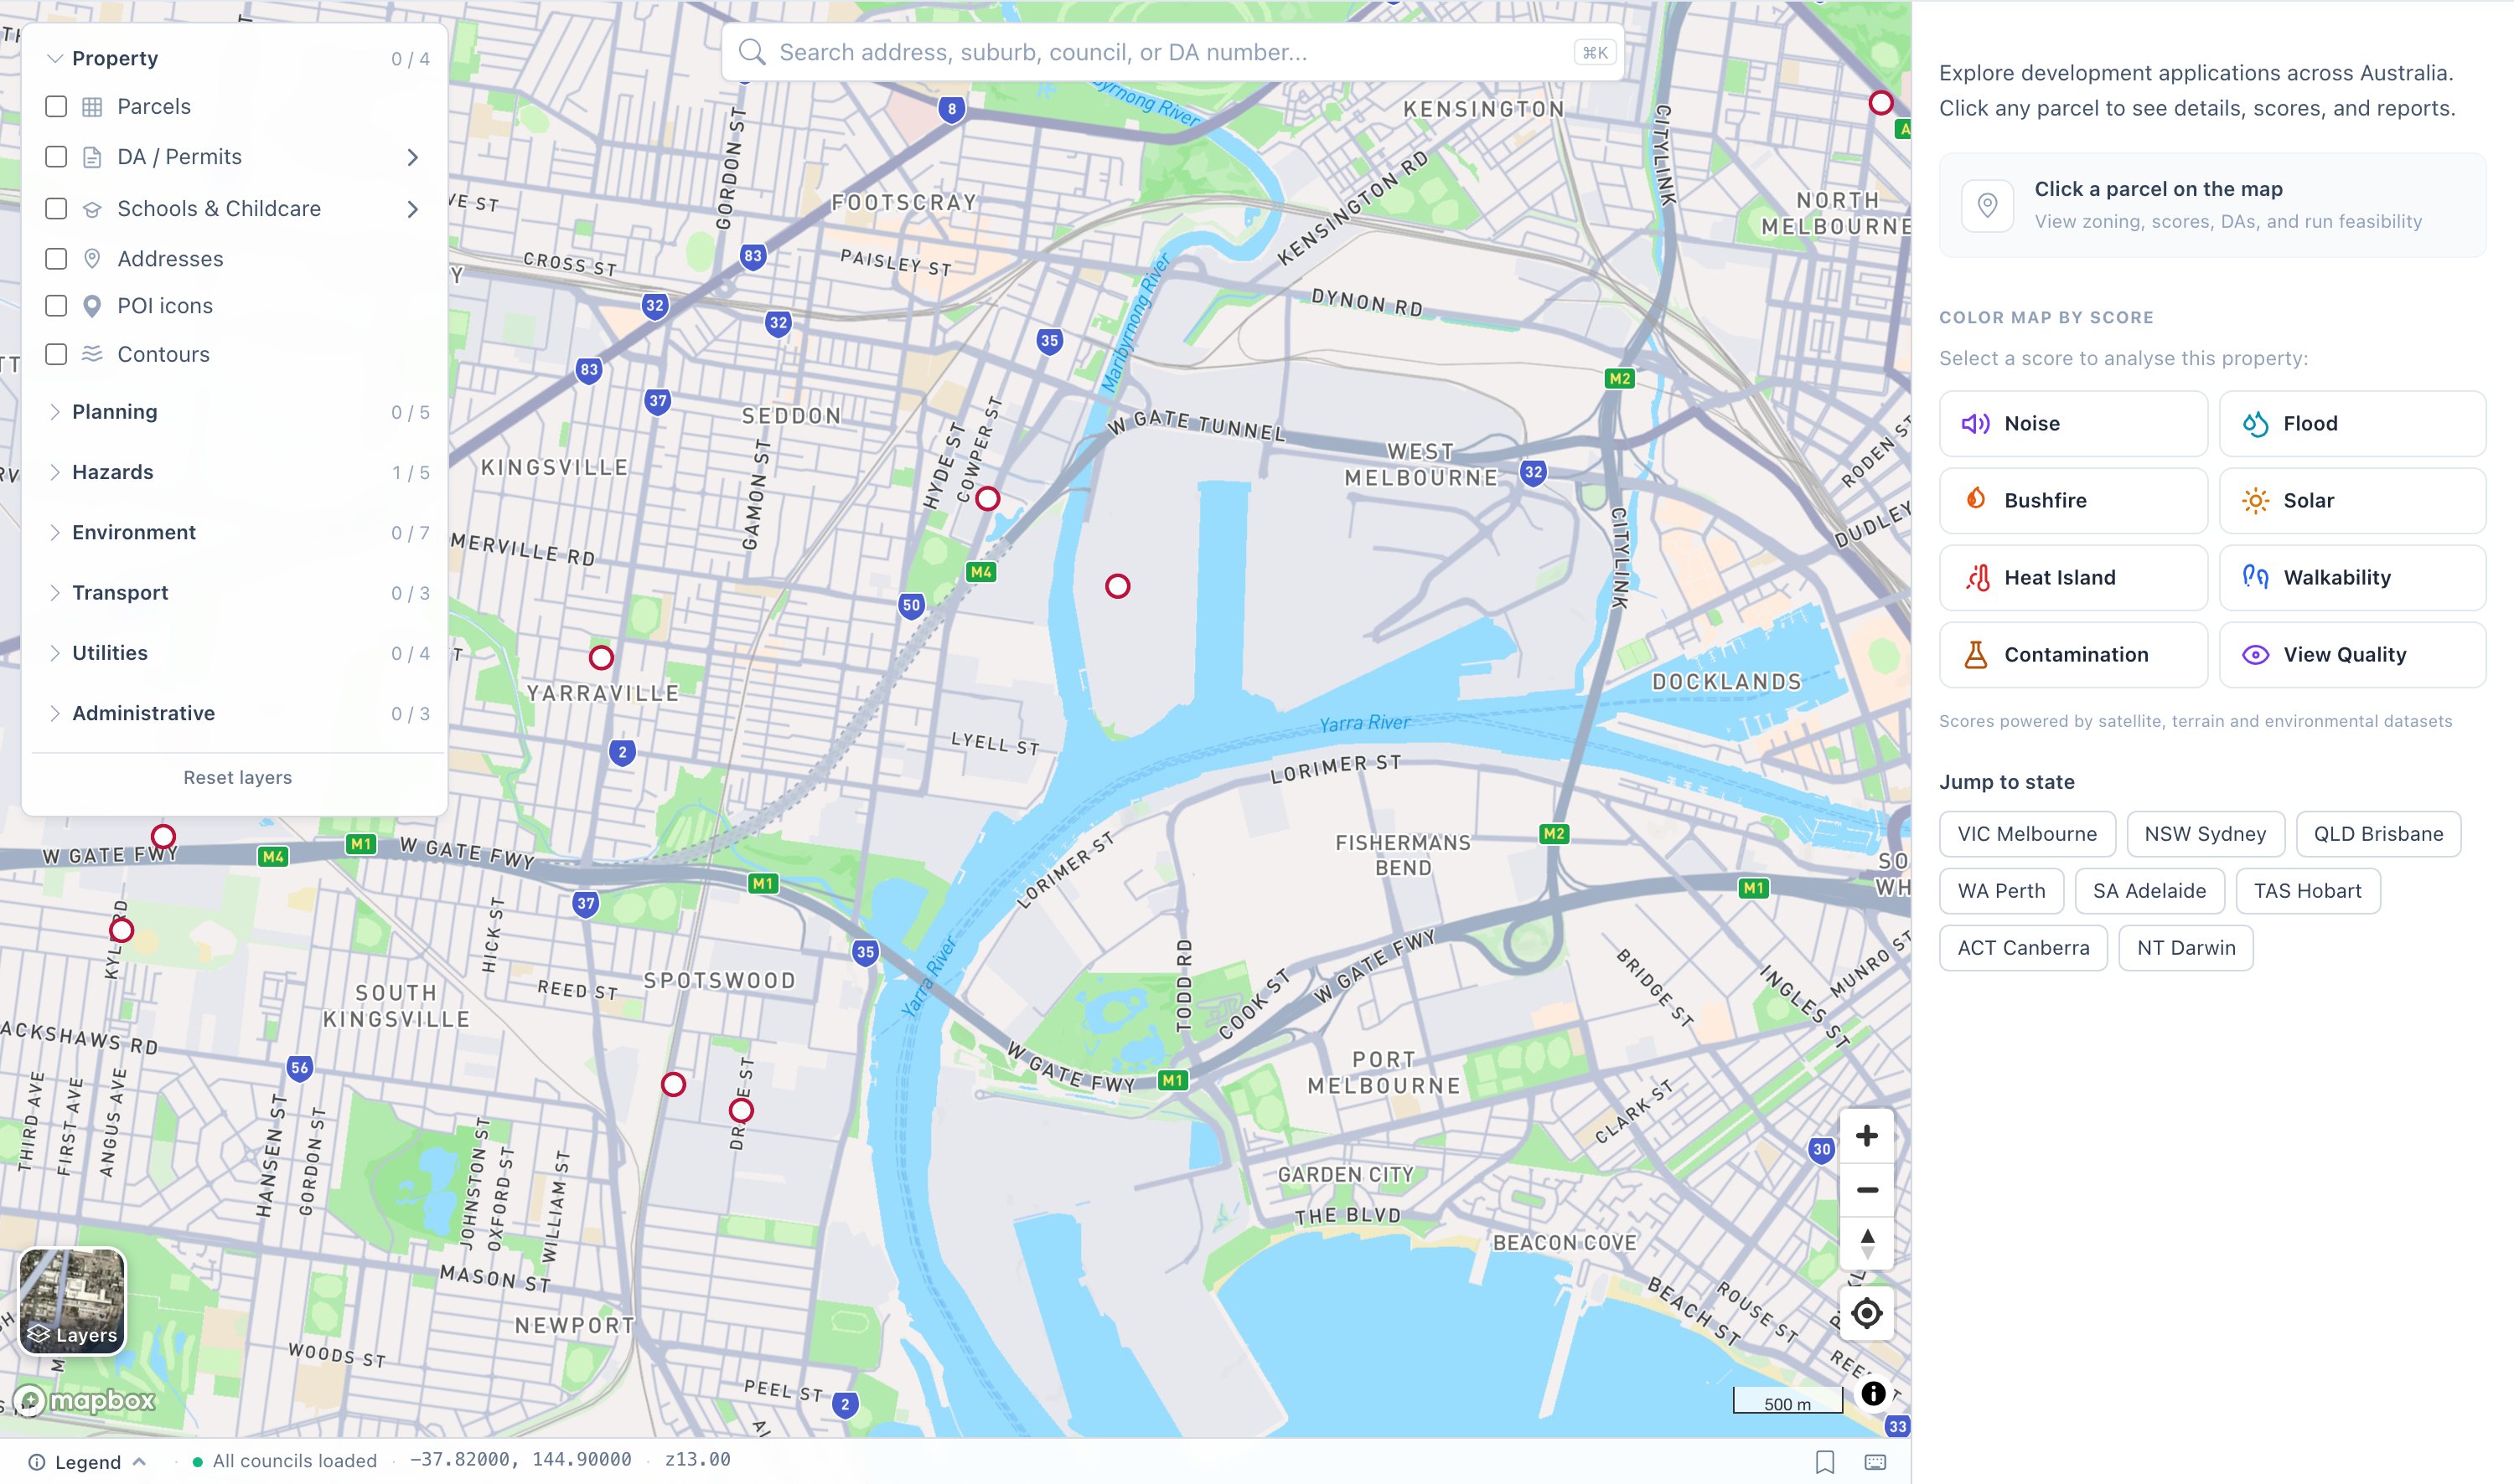Tick the Parcels checkbox
This screenshot has height=1484, width=2514.
(x=56, y=107)
